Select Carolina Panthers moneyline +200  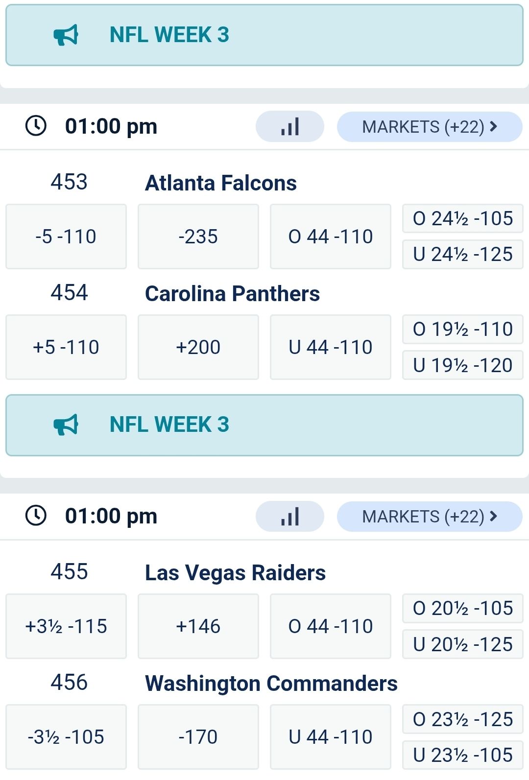[x=198, y=347]
